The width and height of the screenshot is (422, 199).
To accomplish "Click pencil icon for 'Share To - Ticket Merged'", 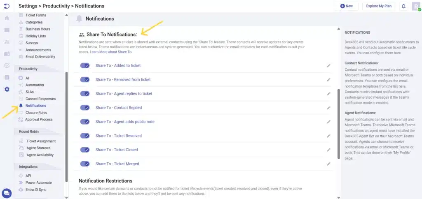I will (328, 164).
